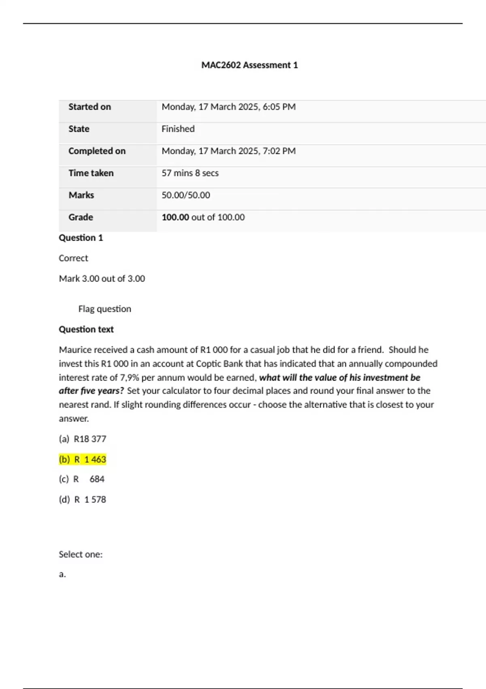Click the Mark 3.00 out of 3.00 text
Viewport: 486px width, 689px height.
(x=102, y=278)
